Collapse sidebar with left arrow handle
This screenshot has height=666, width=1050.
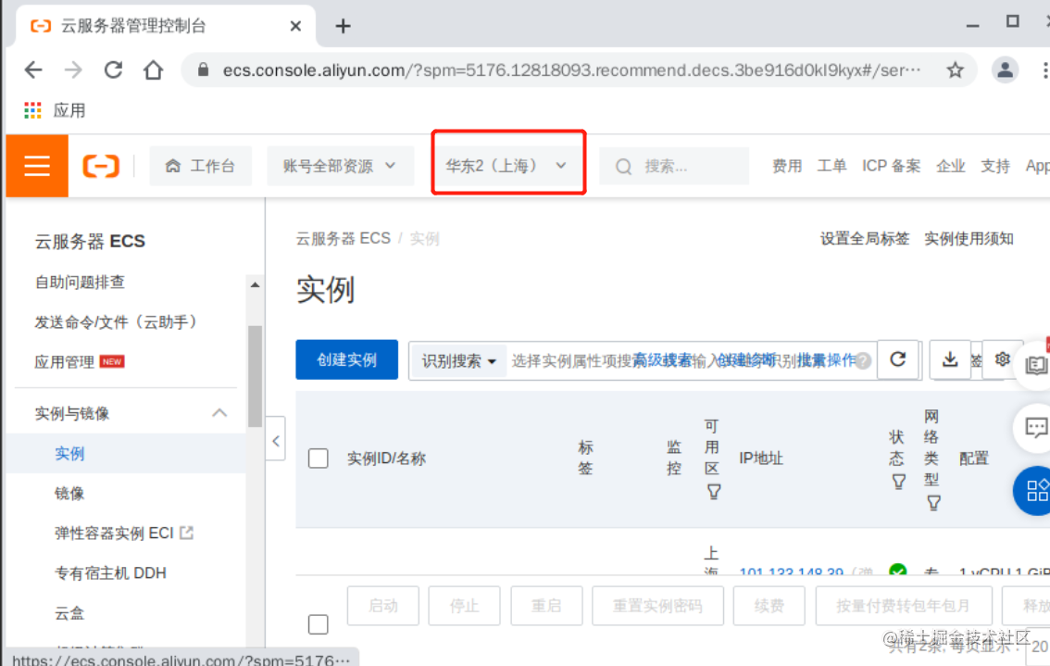(x=276, y=440)
